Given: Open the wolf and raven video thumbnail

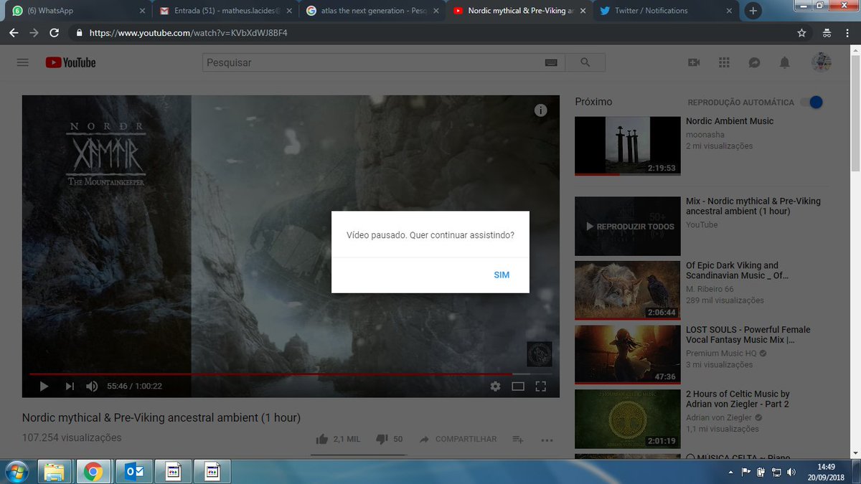Looking at the screenshot, I should (x=627, y=290).
